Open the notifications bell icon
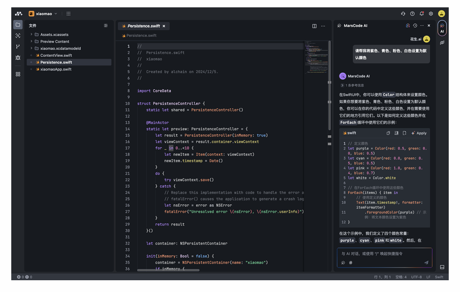Viewport: 460px width, 292px height. [x=422, y=14]
